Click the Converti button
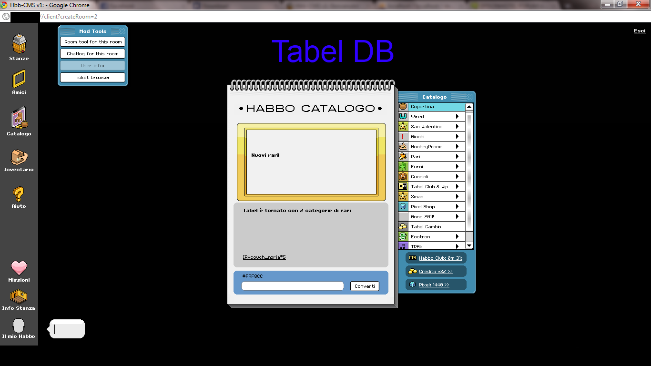The height and width of the screenshot is (366, 651). (365, 286)
